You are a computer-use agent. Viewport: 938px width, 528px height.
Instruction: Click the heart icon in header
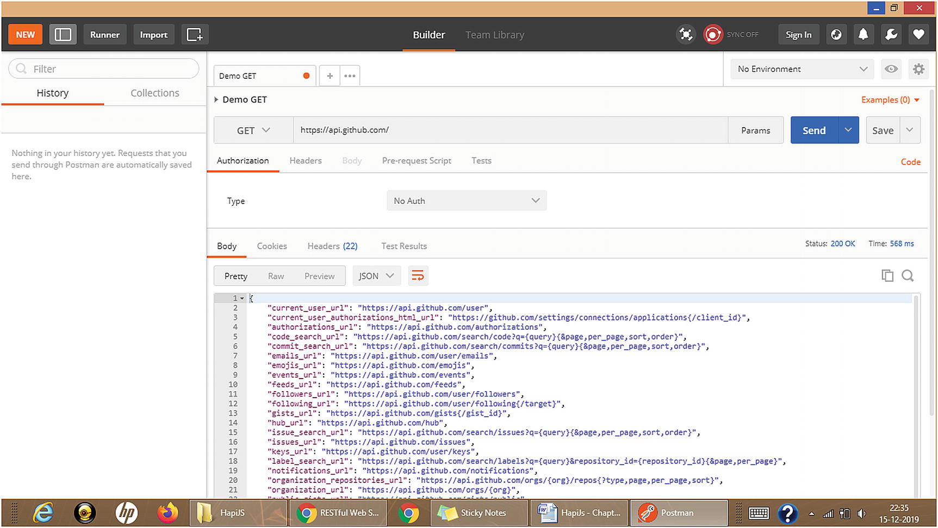tap(918, 35)
